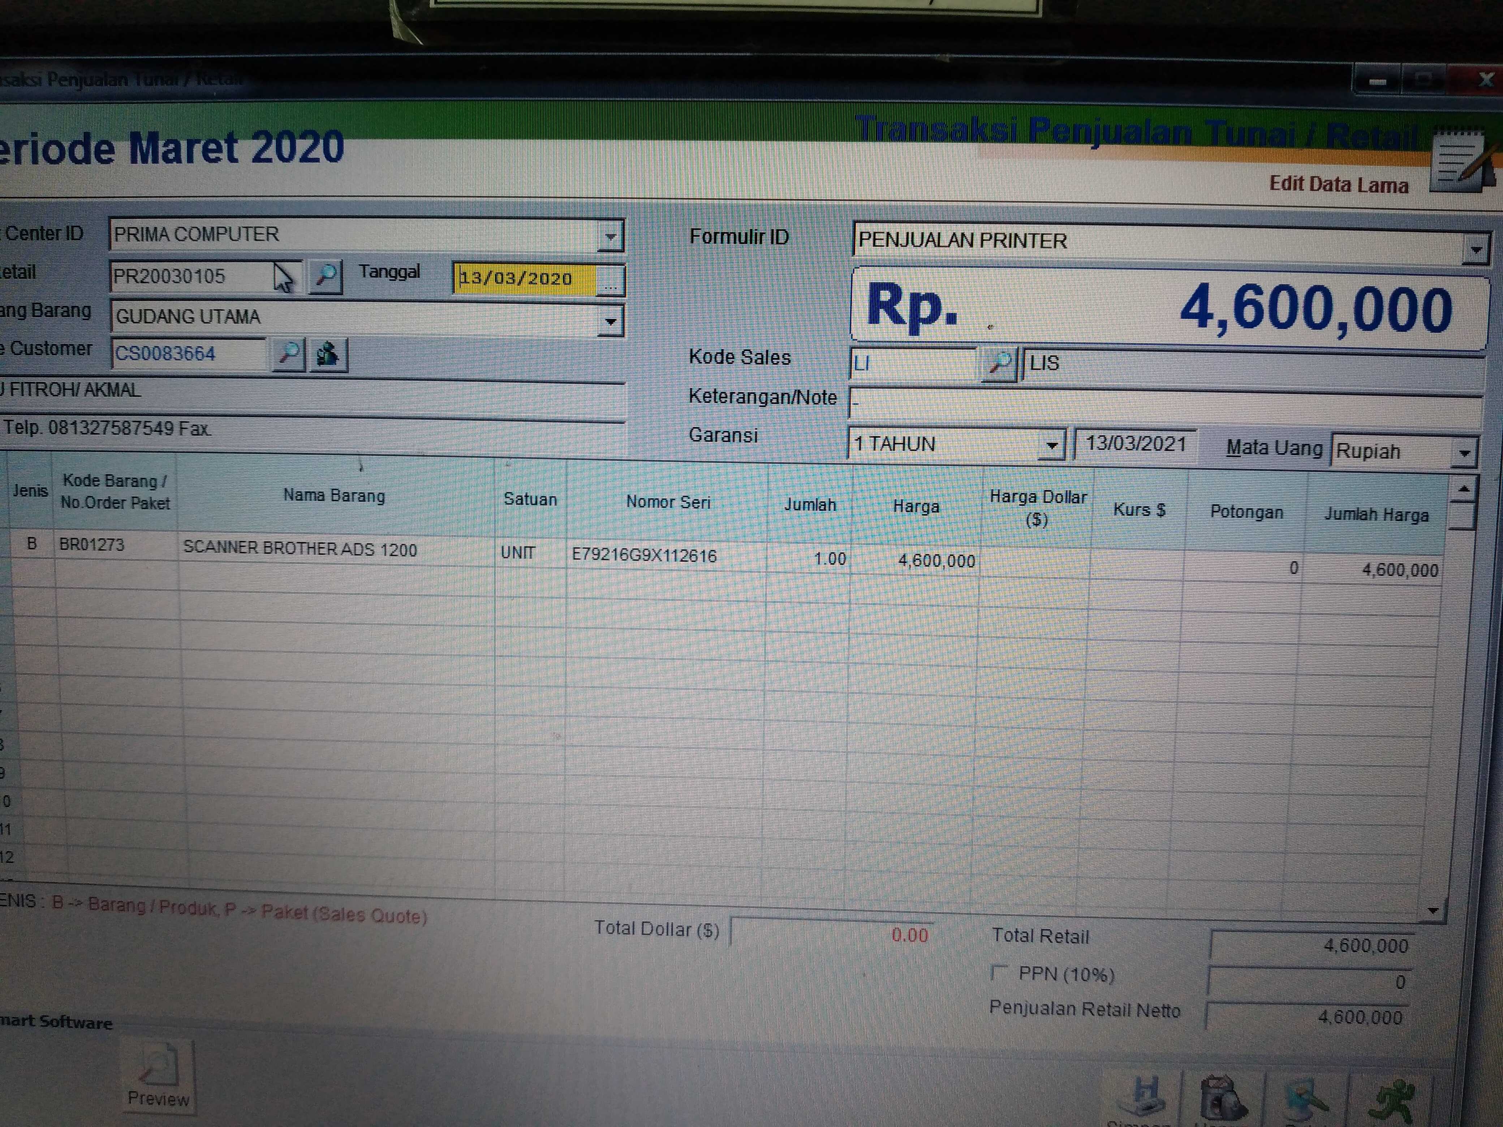
Task: Expand the Garansi 1 TAHUN dropdown
Action: click(x=1051, y=446)
